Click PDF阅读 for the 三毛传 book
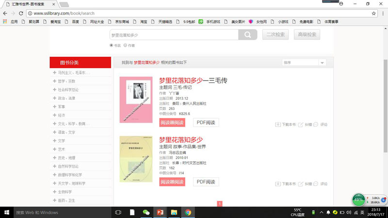The width and height of the screenshot is (388, 218). [206, 123]
